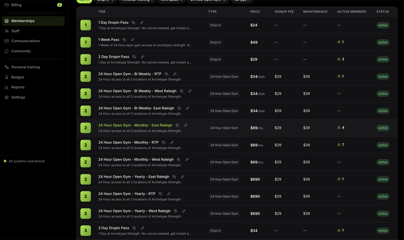Copy the 3 Day Dropin Pass tier
This screenshot has height=240, width=404.
(134, 228)
